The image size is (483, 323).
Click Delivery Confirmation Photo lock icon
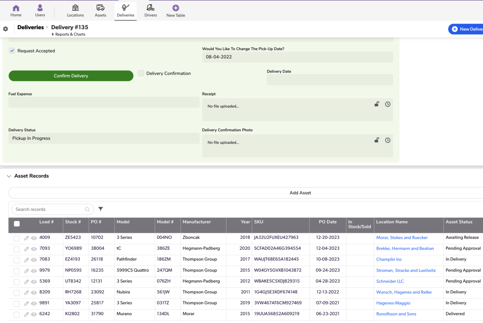pos(377,140)
